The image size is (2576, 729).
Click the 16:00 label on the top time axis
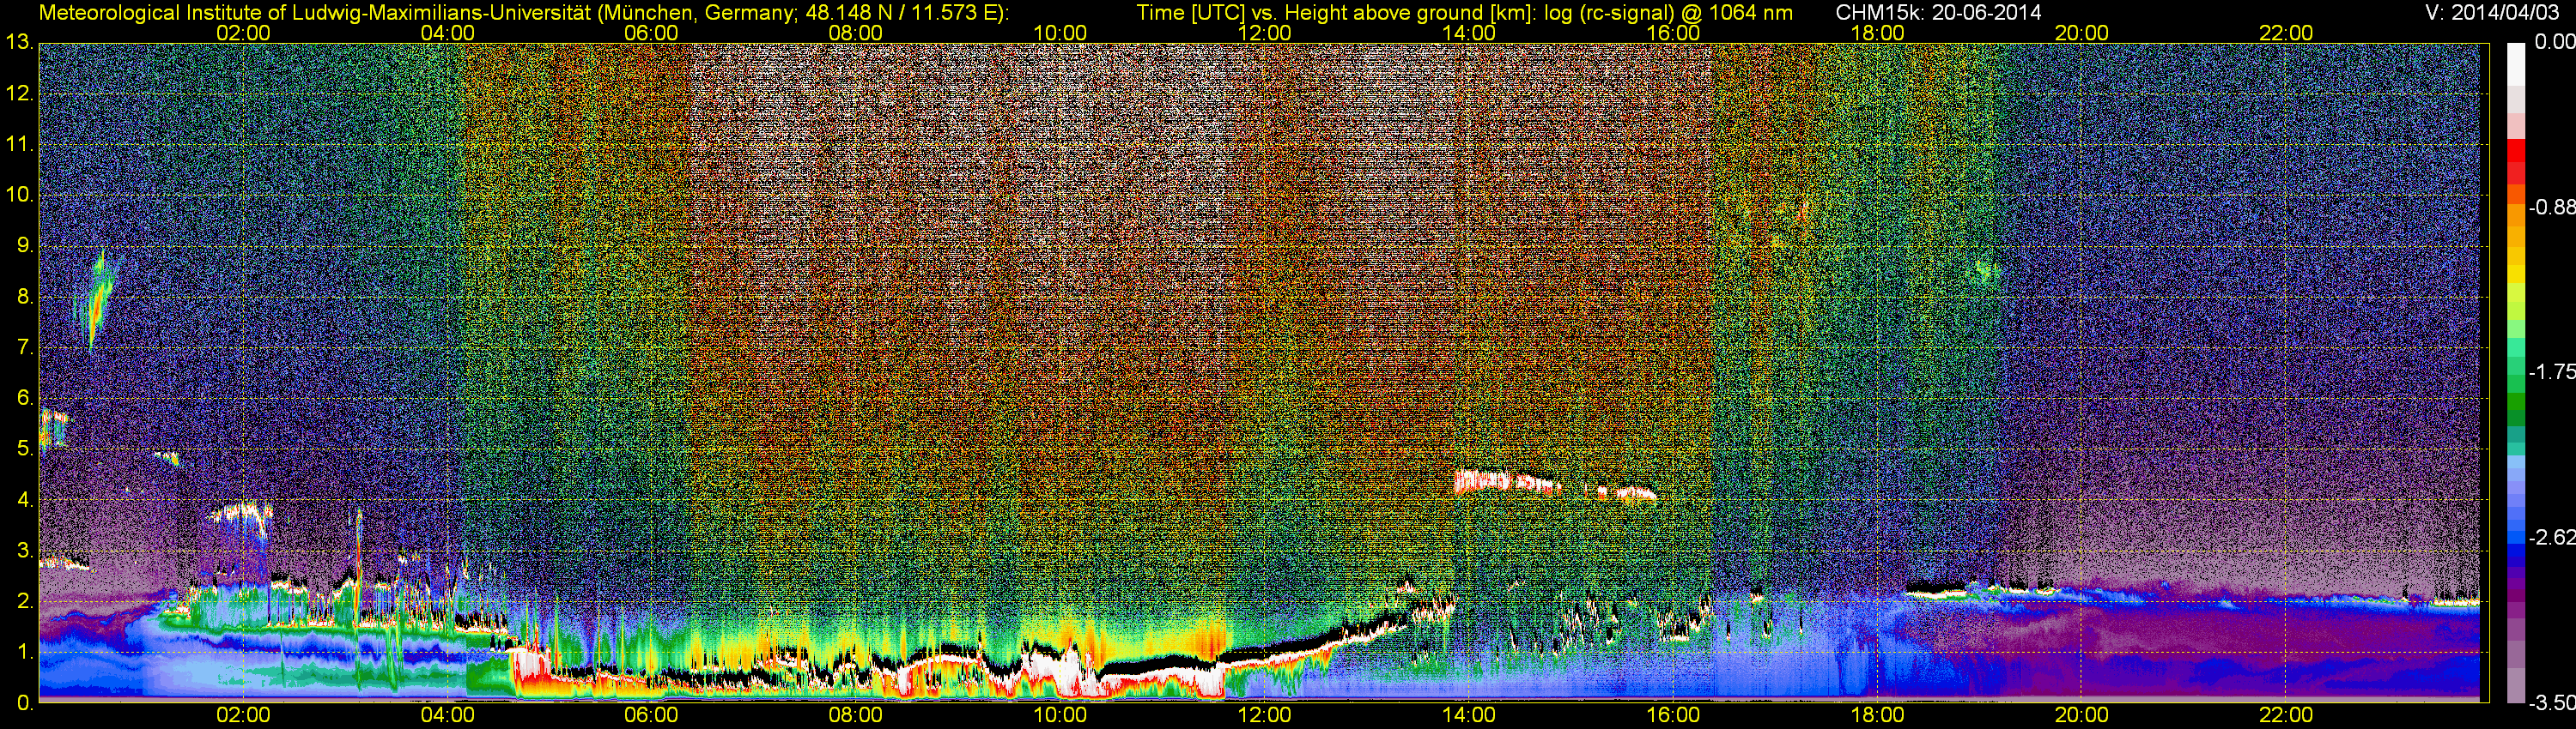click(1673, 33)
